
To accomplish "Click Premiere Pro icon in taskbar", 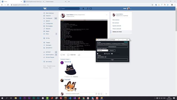I will coord(25,98).
